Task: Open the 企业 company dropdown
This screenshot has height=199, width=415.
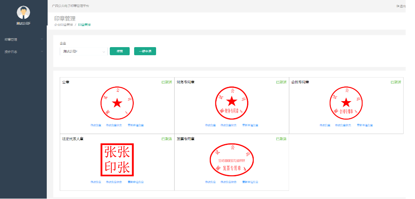Action: click(x=83, y=51)
